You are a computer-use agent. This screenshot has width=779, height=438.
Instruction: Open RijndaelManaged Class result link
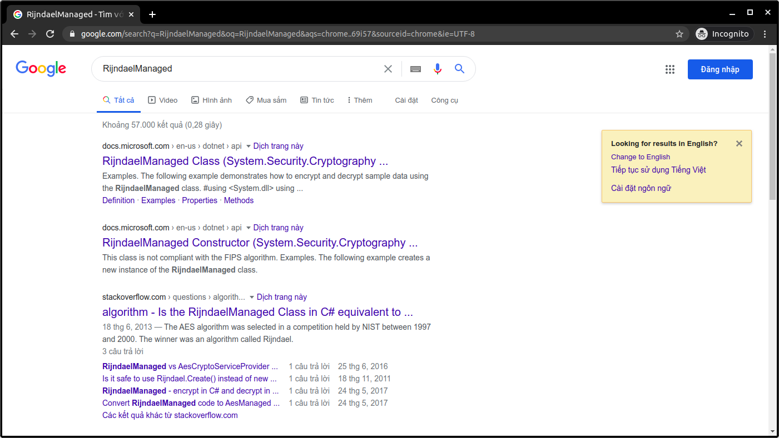[245, 161]
